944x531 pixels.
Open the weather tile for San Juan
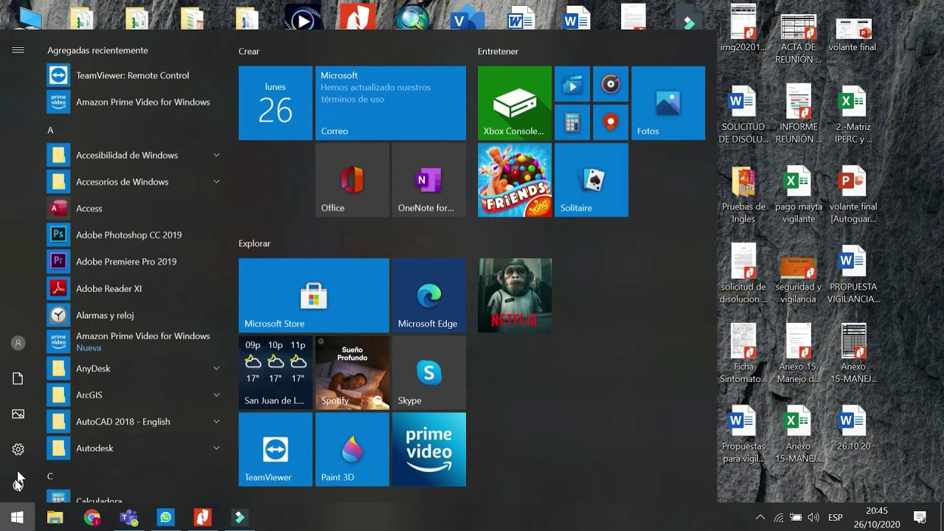pos(276,372)
